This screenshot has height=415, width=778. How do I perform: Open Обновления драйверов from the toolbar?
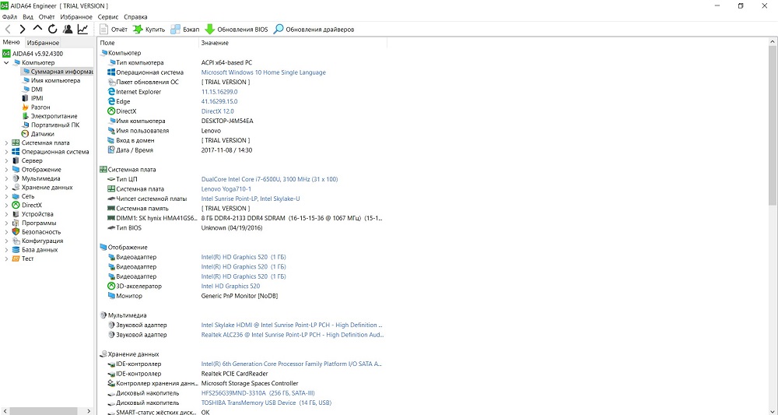(314, 30)
